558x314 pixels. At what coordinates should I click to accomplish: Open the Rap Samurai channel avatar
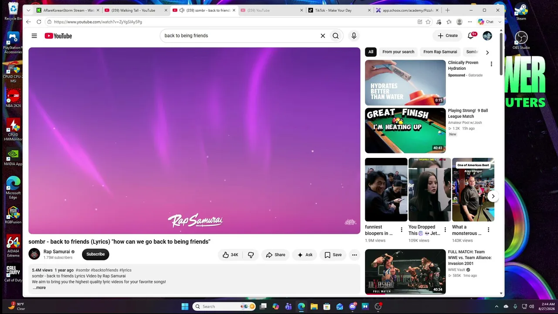tap(34, 254)
